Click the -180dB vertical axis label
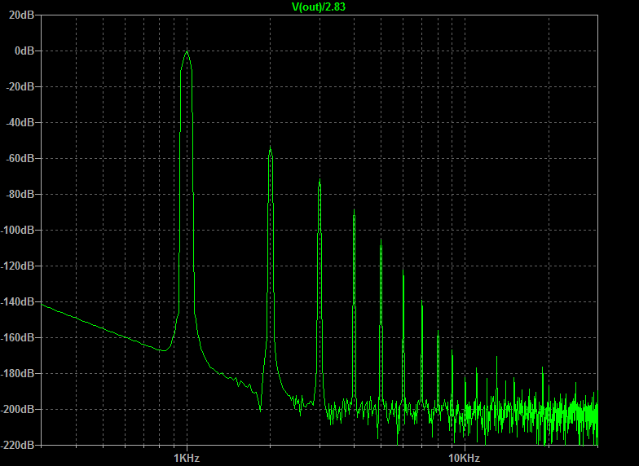Image resolution: width=639 pixels, height=466 pixels. coord(17,373)
